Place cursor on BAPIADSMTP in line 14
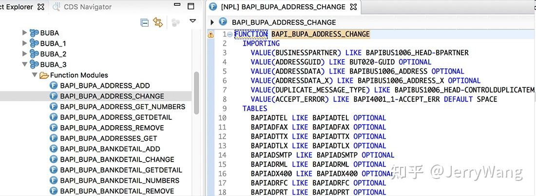This screenshot has width=536, height=196. (271, 155)
